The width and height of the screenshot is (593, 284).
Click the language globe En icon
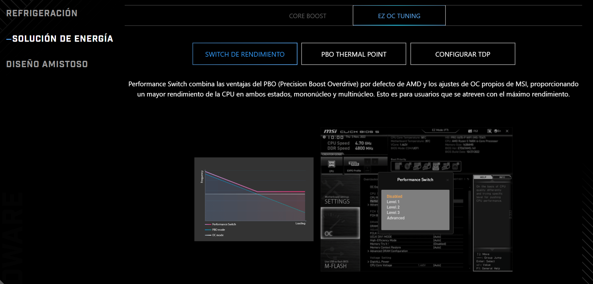pos(497,131)
